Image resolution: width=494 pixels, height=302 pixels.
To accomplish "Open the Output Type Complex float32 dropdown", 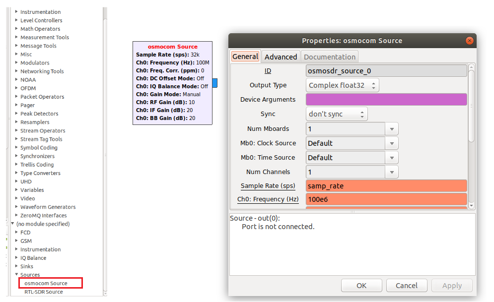I will pyautogui.click(x=342, y=85).
